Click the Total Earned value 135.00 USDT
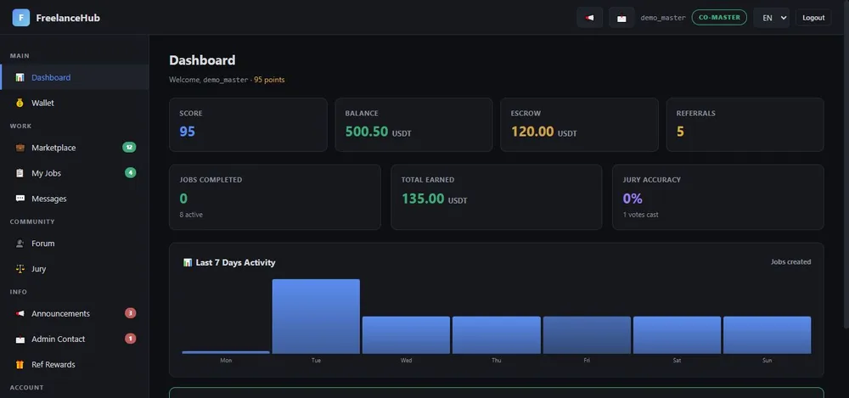This screenshot has width=849, height=398. click(x=434, y=199)
